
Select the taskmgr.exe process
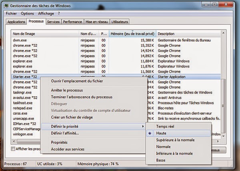(22, 93)
